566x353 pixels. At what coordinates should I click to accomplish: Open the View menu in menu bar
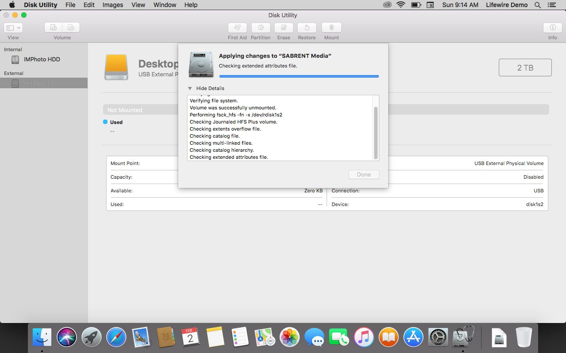click(138, 5)
